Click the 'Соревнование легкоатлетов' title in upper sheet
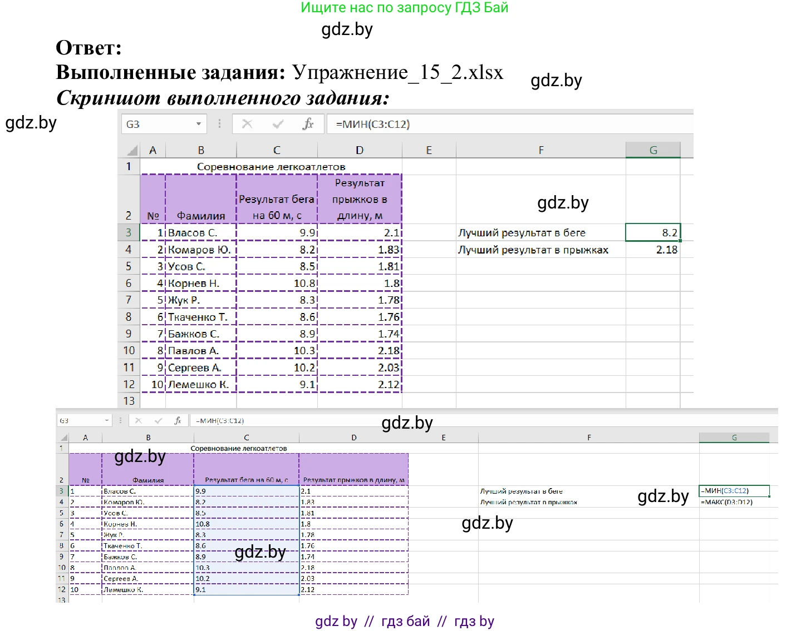Screen dimensions: 811x631 point(271,167)
